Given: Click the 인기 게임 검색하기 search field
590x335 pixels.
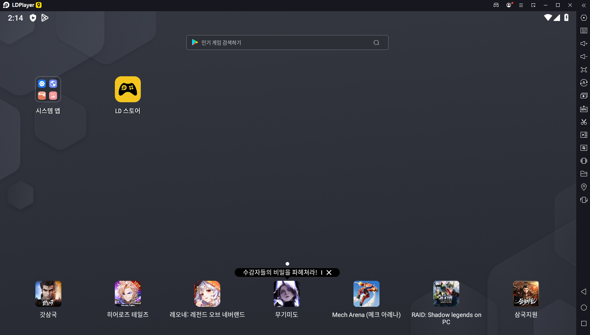Looking at the screenshot, I should coord(287,43).
